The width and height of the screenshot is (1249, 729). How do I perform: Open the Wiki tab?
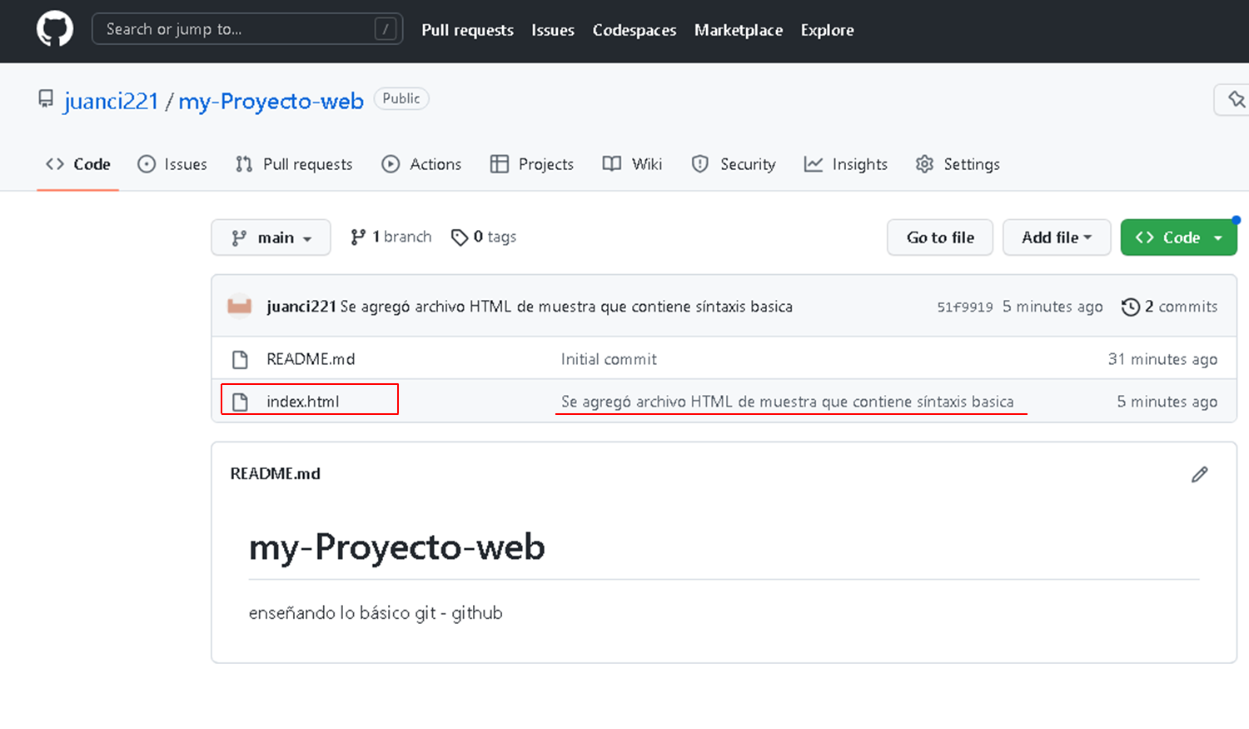633,164
